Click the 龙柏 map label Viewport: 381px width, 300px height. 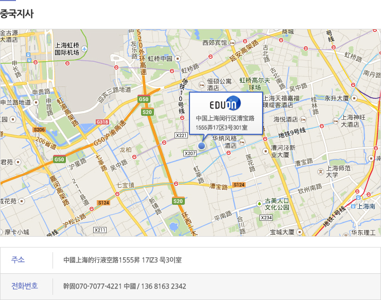click(126, 150)
